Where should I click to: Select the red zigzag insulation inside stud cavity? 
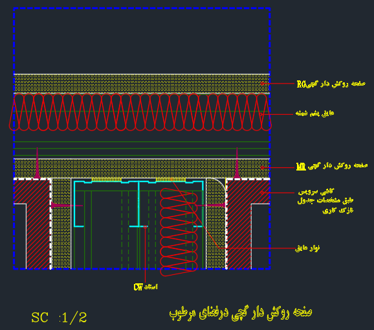click(x=179, y=232)
